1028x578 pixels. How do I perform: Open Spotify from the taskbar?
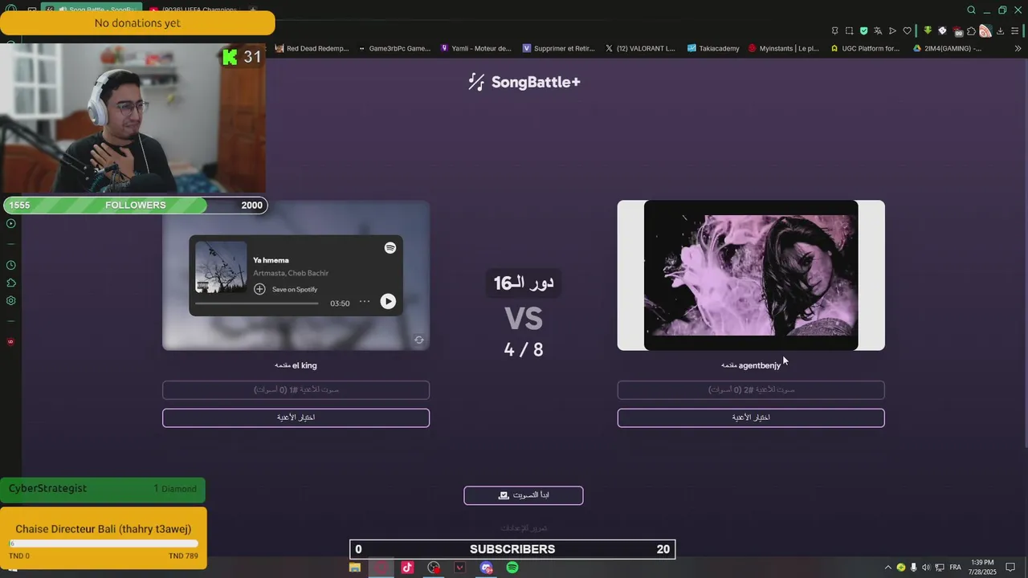[x=512, y=568]
